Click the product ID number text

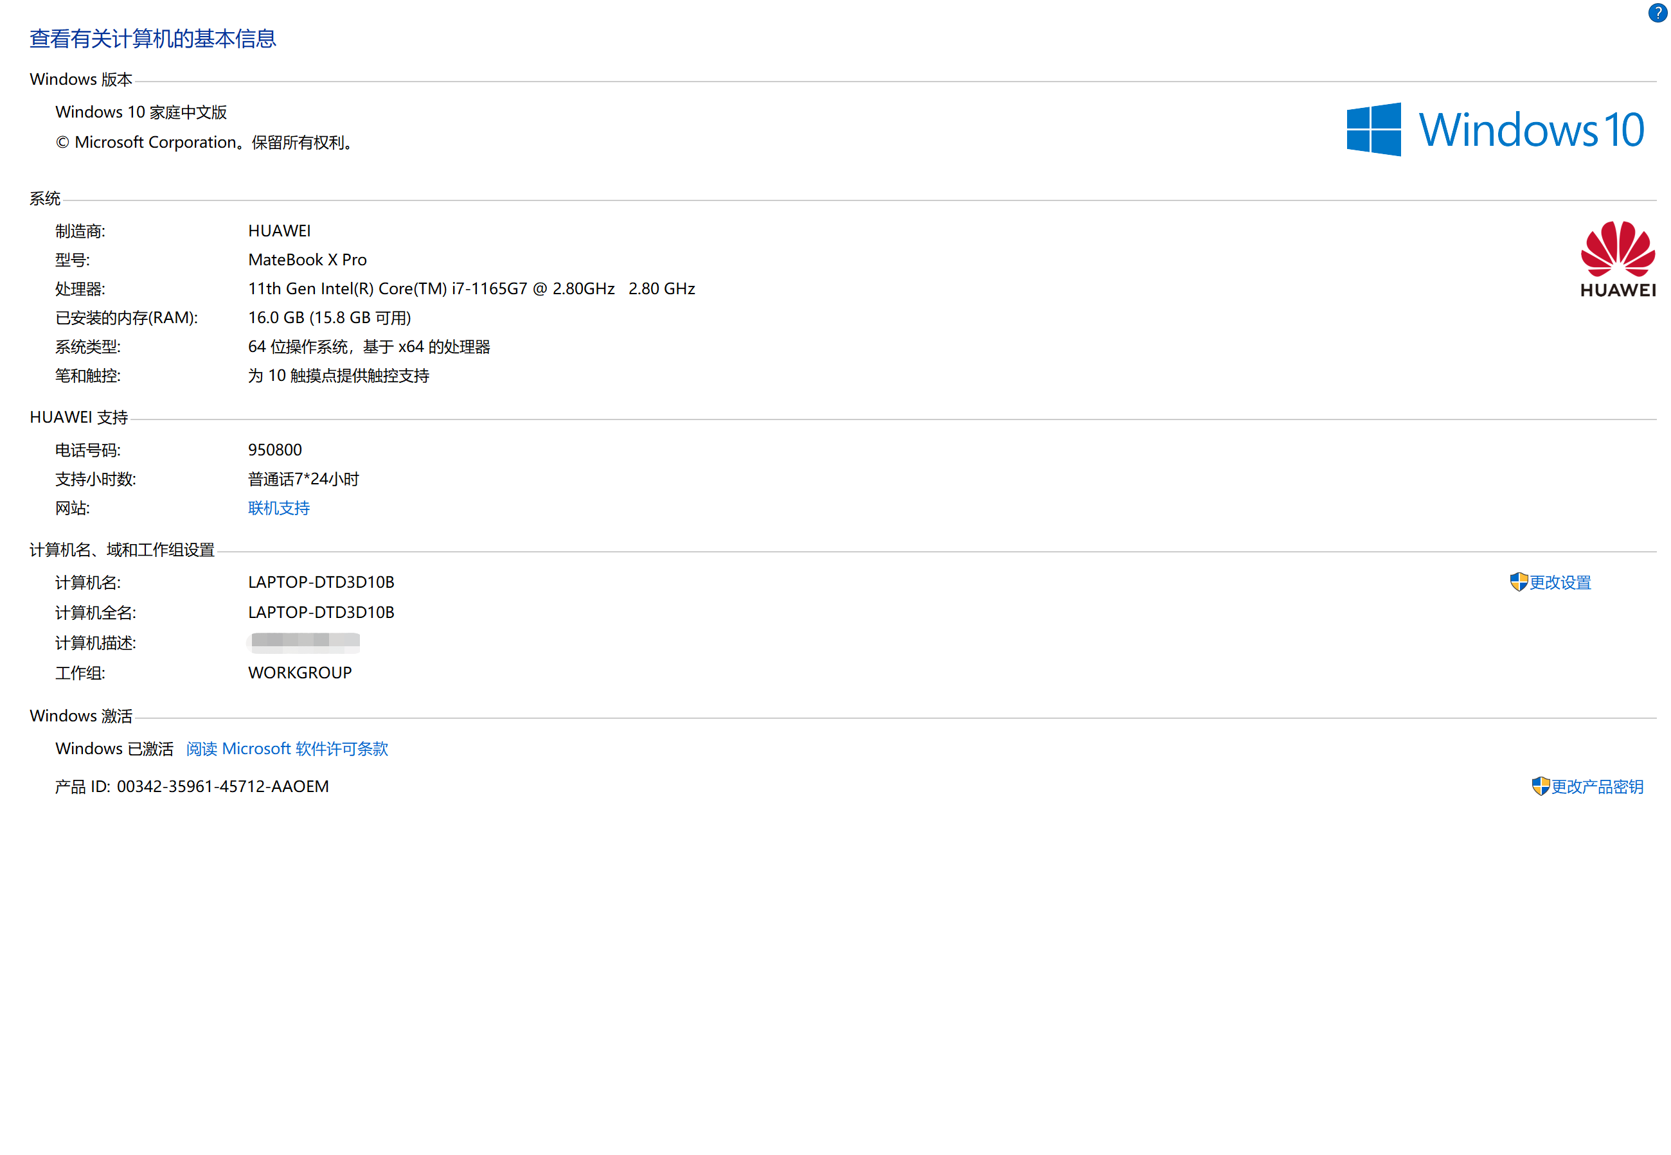(222, 786)
